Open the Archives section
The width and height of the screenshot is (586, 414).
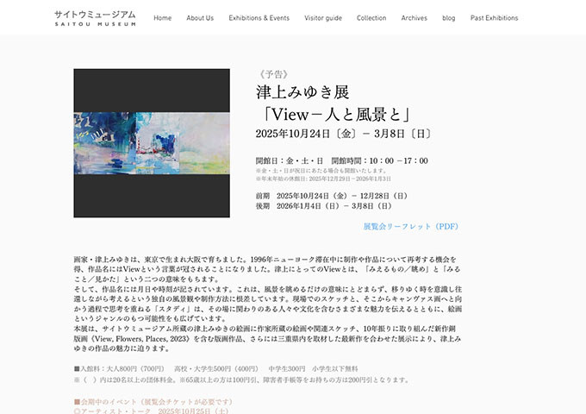pyautogui.click(x=415, y=18)
